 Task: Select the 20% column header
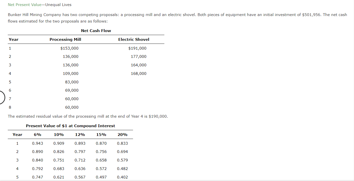pyautogui.click(x=123, y=135)
